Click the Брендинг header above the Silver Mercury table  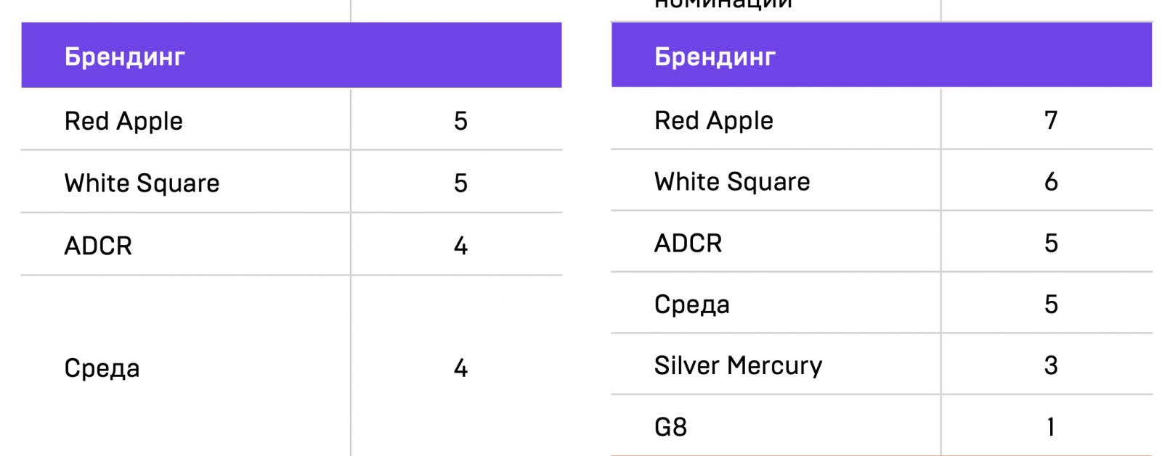pyautogui.click(x=715, y=57)
